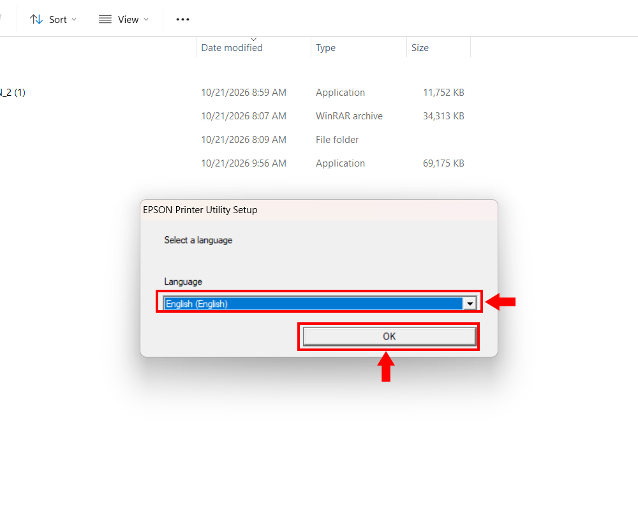Click the 10/21/2026 8:09 AM date cell

pyautogui.click(x=244, y=140)
